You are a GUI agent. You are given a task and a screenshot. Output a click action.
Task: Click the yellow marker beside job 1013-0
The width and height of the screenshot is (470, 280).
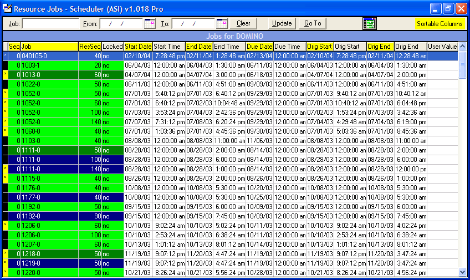click(x=5, y=74)
